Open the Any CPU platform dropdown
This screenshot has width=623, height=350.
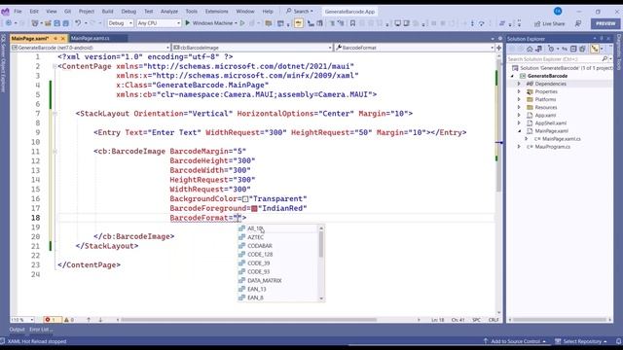(x=159, y=23)
